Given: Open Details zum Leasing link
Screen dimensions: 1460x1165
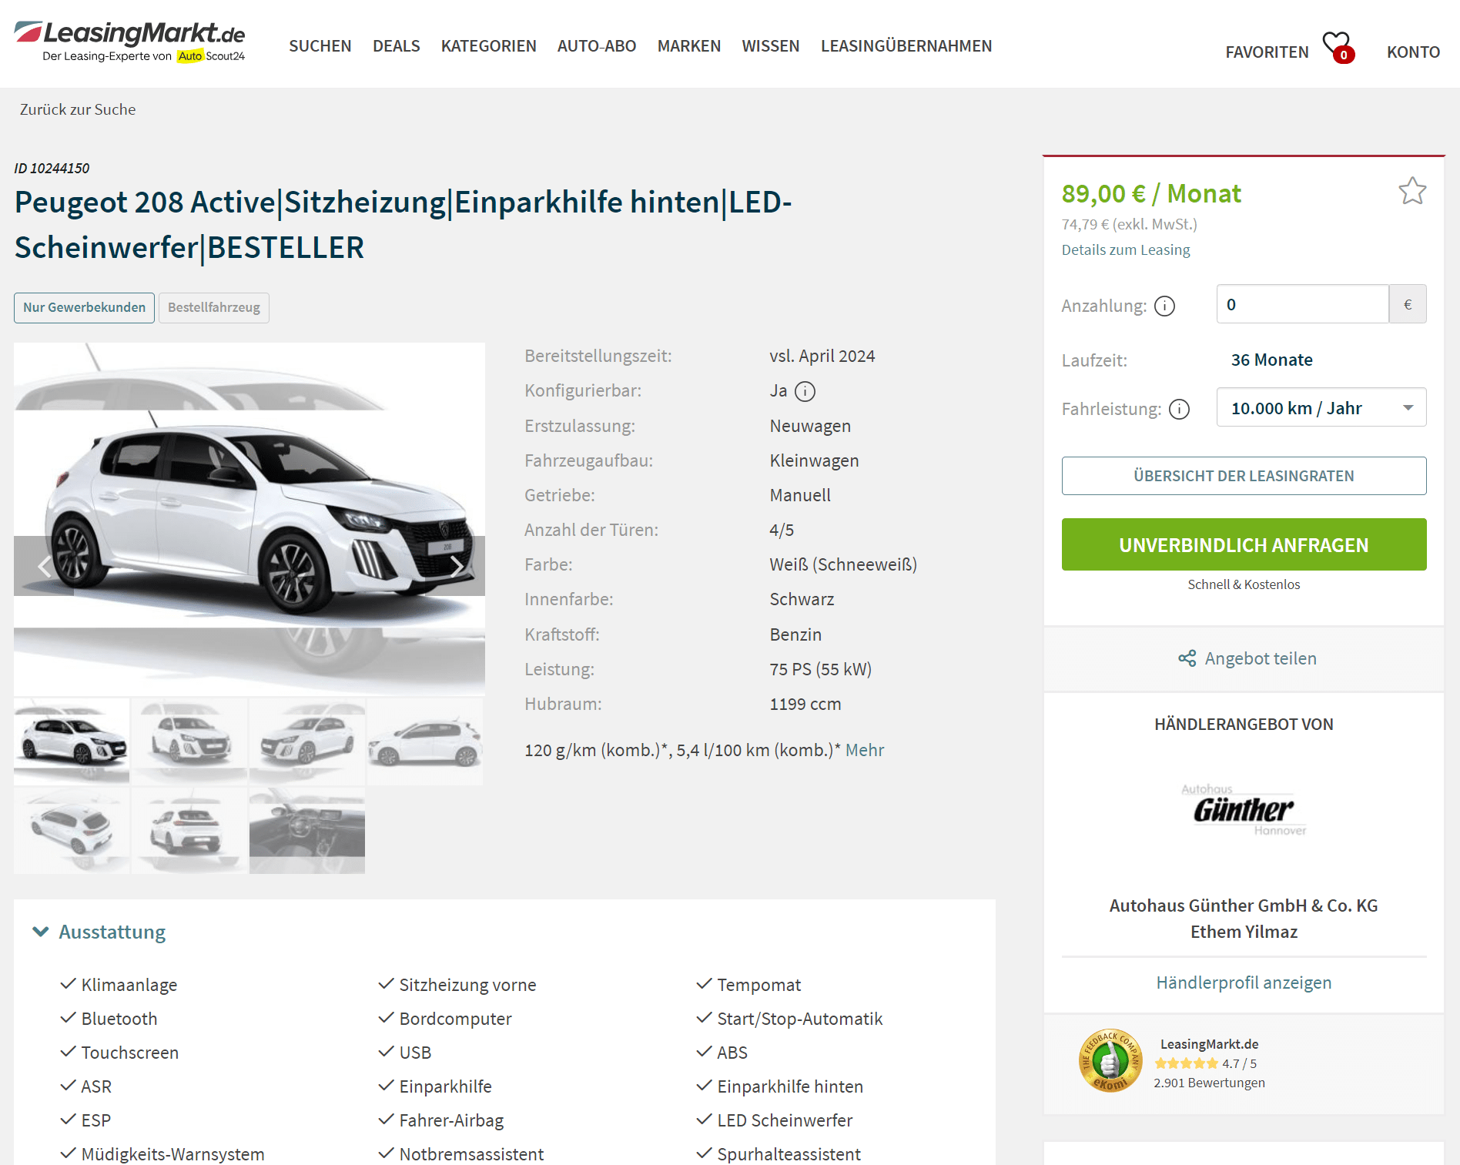Looking at the screenshot, I should point(1125,249).
